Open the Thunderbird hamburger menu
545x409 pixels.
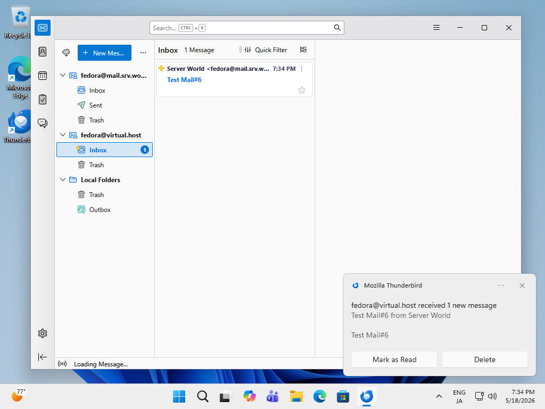(x=436, y=28)
